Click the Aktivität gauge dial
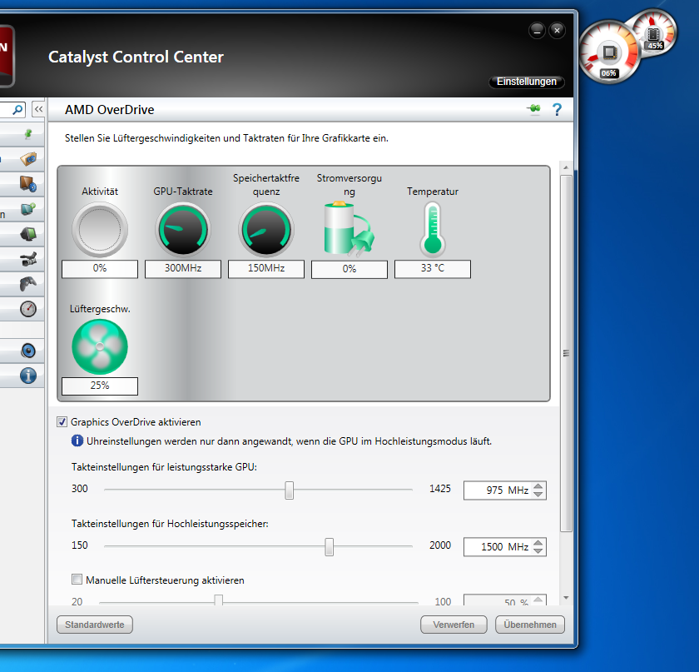This screenshot has height=672, width=699. 100,230
